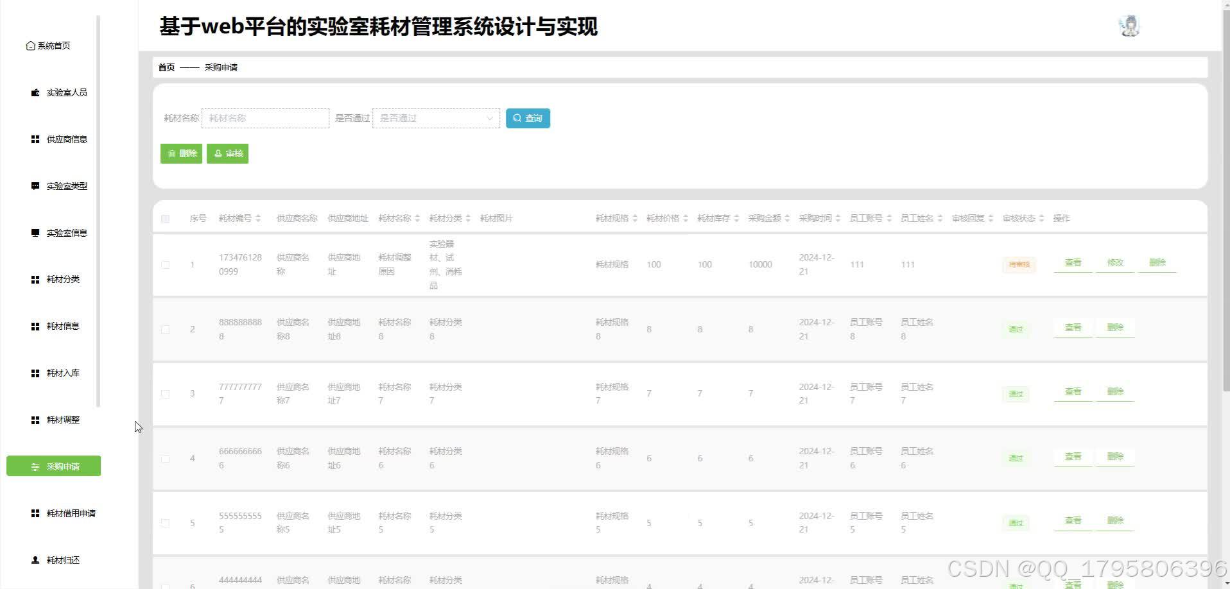Click the 采购金额 value 10000
Viewport: 1230px width, 589px height.
pyautogui.click(x=760, y=264)
